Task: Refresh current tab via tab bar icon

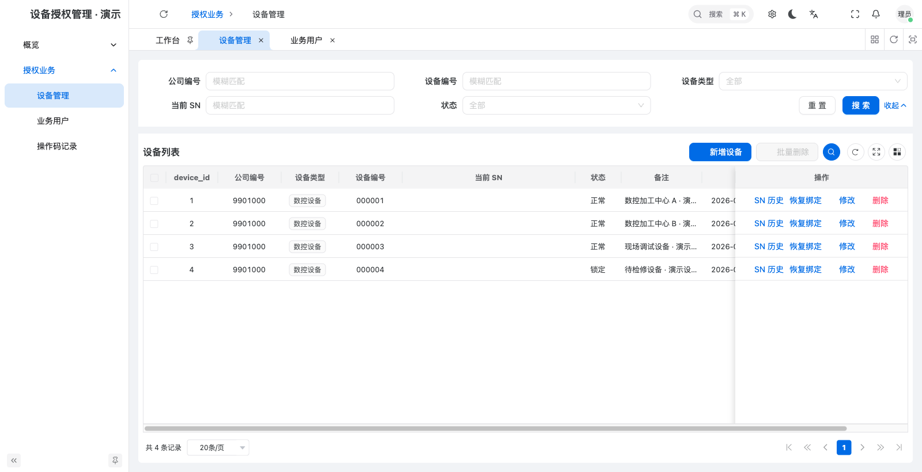Action: [x=894, y=39]
